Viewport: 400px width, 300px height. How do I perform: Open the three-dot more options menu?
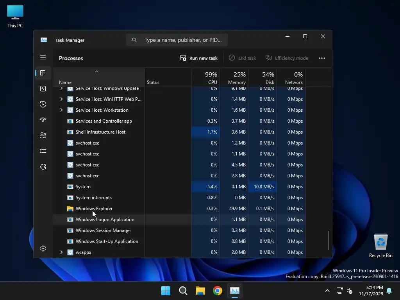(322, 58)
